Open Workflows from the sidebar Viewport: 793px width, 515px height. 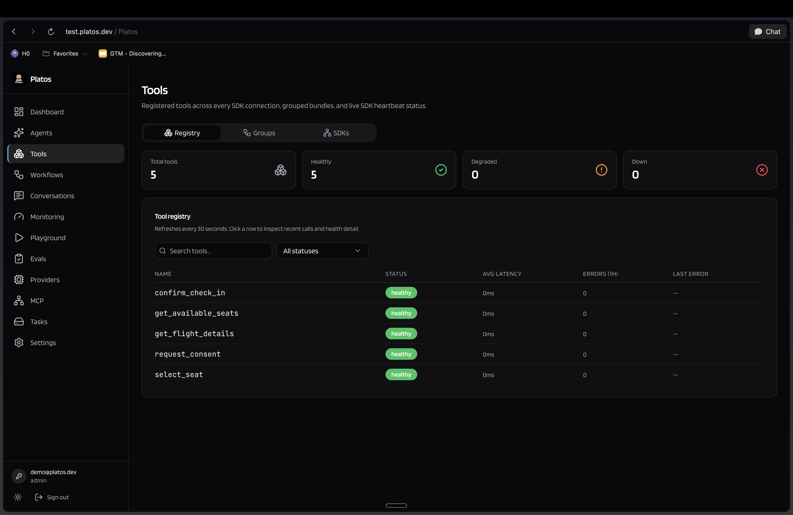coord(46,175)
